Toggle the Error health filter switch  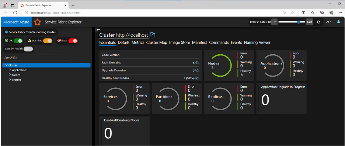[x=73, y=40]
